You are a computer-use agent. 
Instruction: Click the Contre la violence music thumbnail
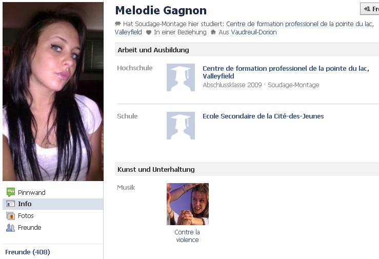click(x=188, y=204)
